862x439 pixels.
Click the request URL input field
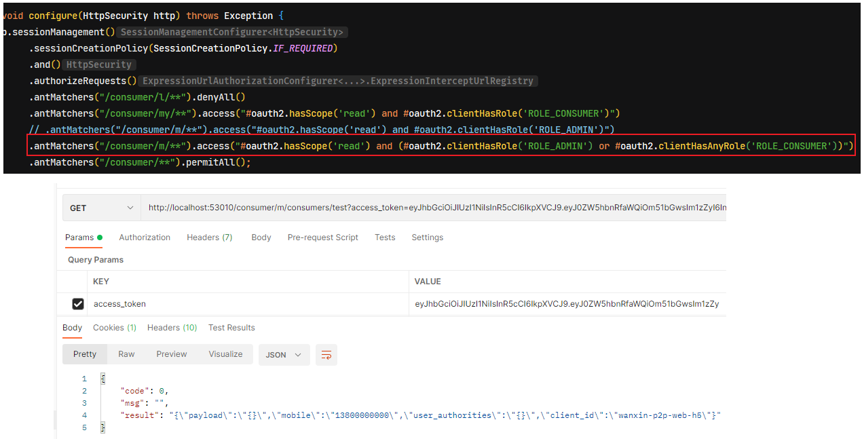pyautogui.click(x=434, y=208)
